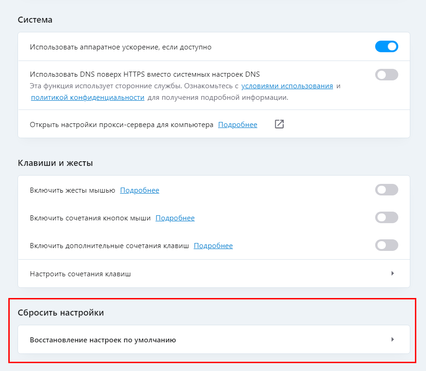This screenshot has height=371, width=426.
Task: Click the 'Система' section heading
Action: pos(35,20)
